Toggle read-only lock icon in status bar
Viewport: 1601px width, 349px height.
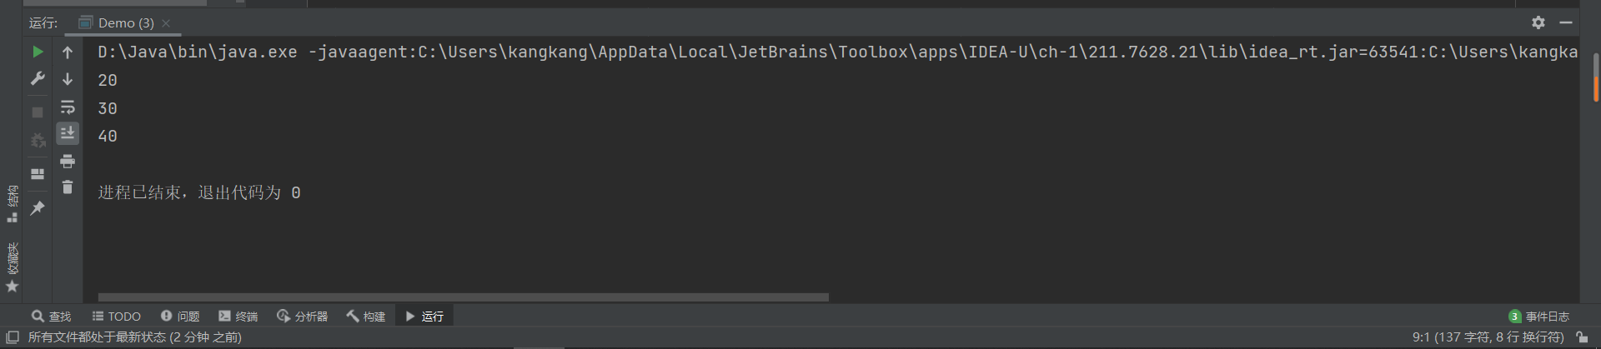tap(1582, 337)
